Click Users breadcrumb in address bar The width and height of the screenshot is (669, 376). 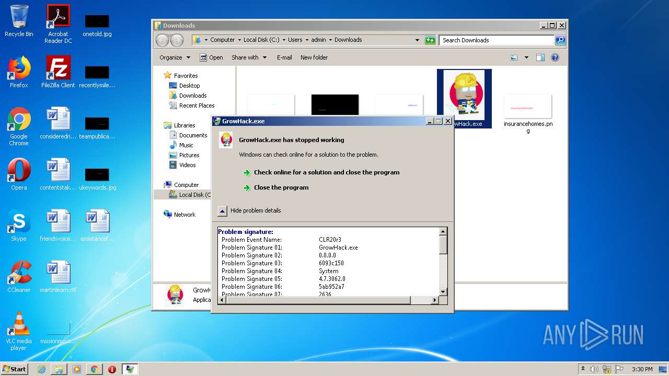(295, 40)
